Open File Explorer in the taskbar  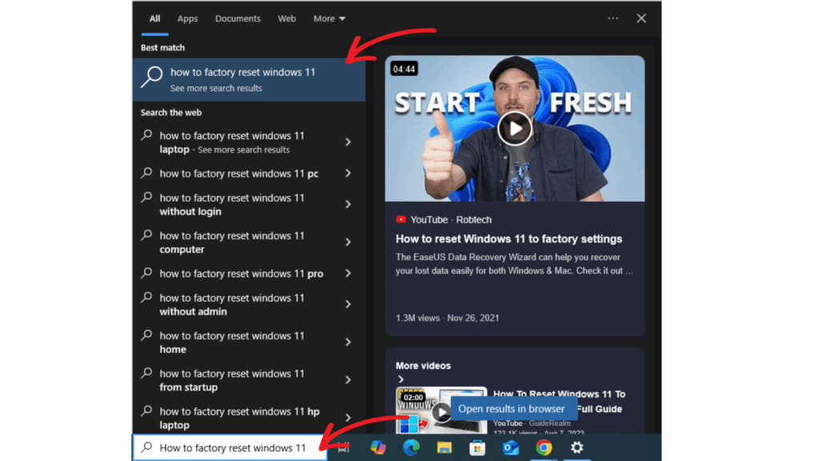point(444,448)
